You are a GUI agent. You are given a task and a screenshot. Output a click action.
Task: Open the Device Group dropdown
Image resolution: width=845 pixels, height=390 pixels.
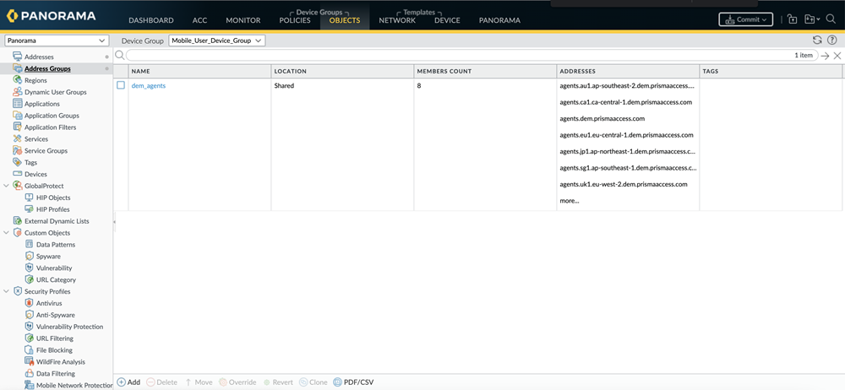click(x=217, y=41)
